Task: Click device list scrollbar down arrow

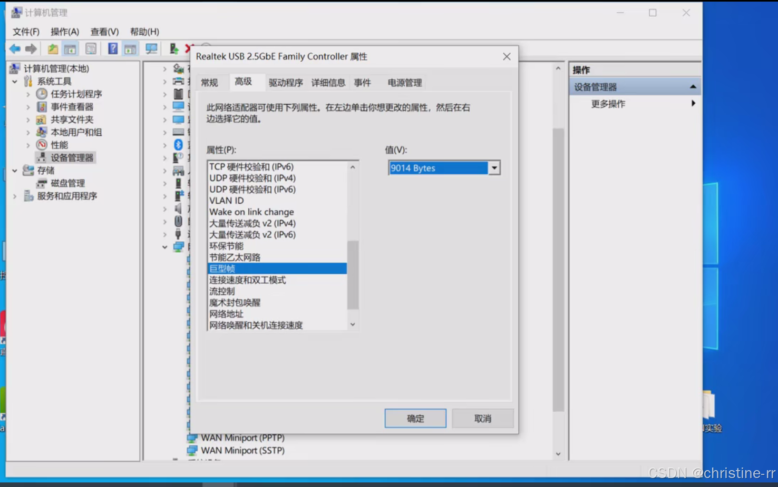Action: [x=558, y=454]
